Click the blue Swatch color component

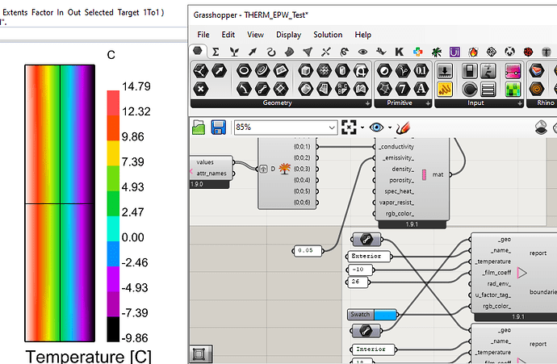(x=373, y=314)
